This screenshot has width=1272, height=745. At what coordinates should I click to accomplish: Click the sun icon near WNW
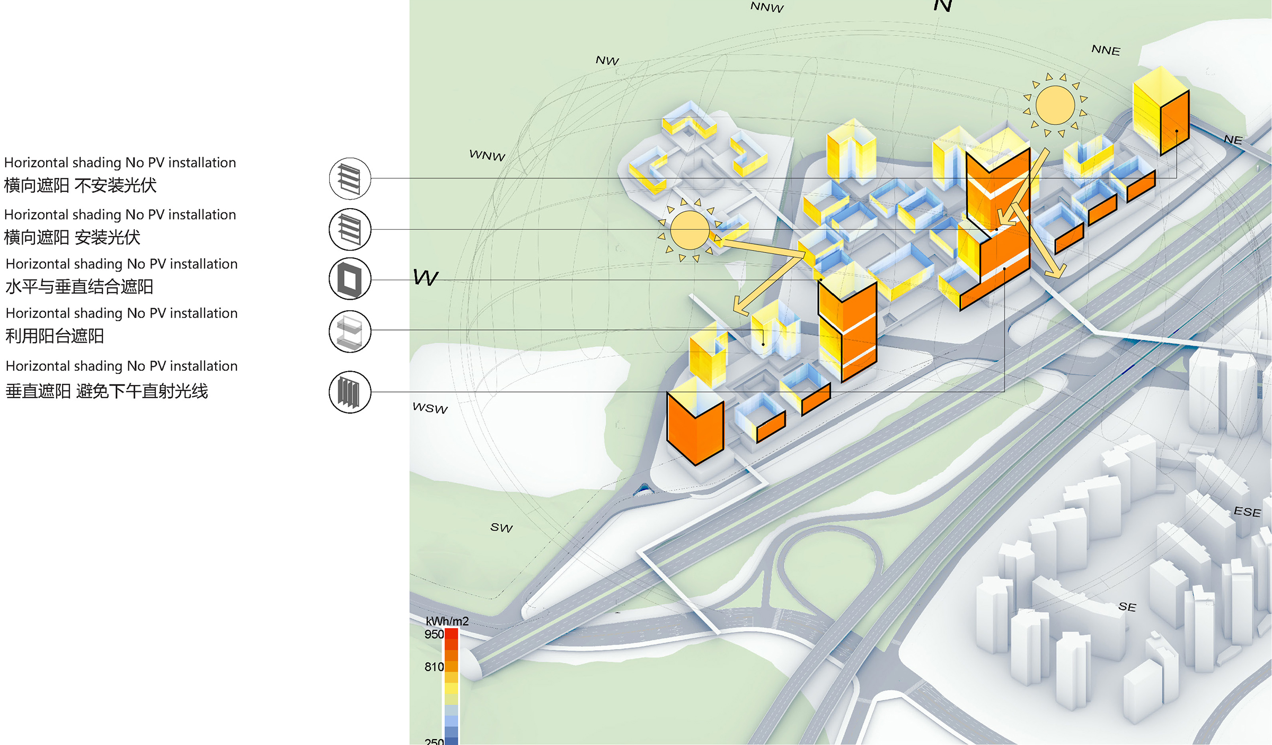[690, 230]
